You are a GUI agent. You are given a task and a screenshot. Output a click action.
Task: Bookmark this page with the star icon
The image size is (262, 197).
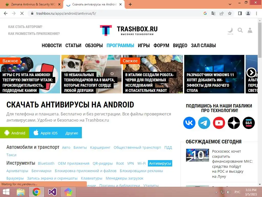point(230,13)
